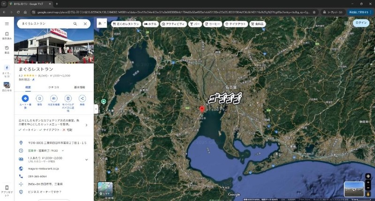Toggle the レイヤ map layers thumbnail

(105, 189)
